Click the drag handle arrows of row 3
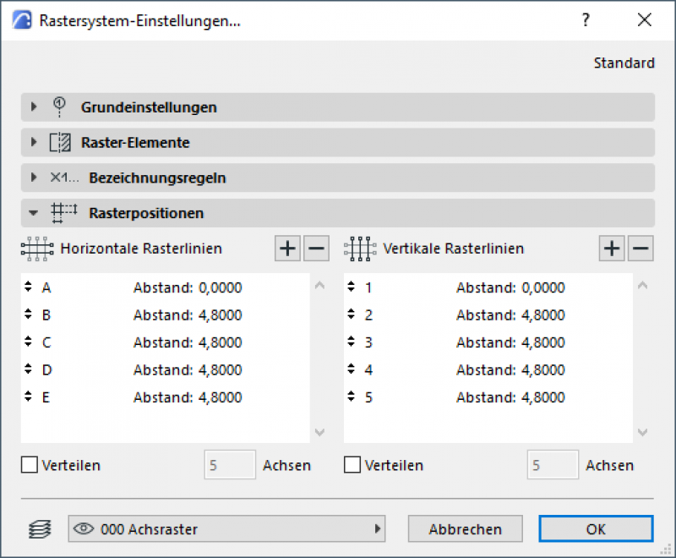Screen dimensions: 676x558 352,342
